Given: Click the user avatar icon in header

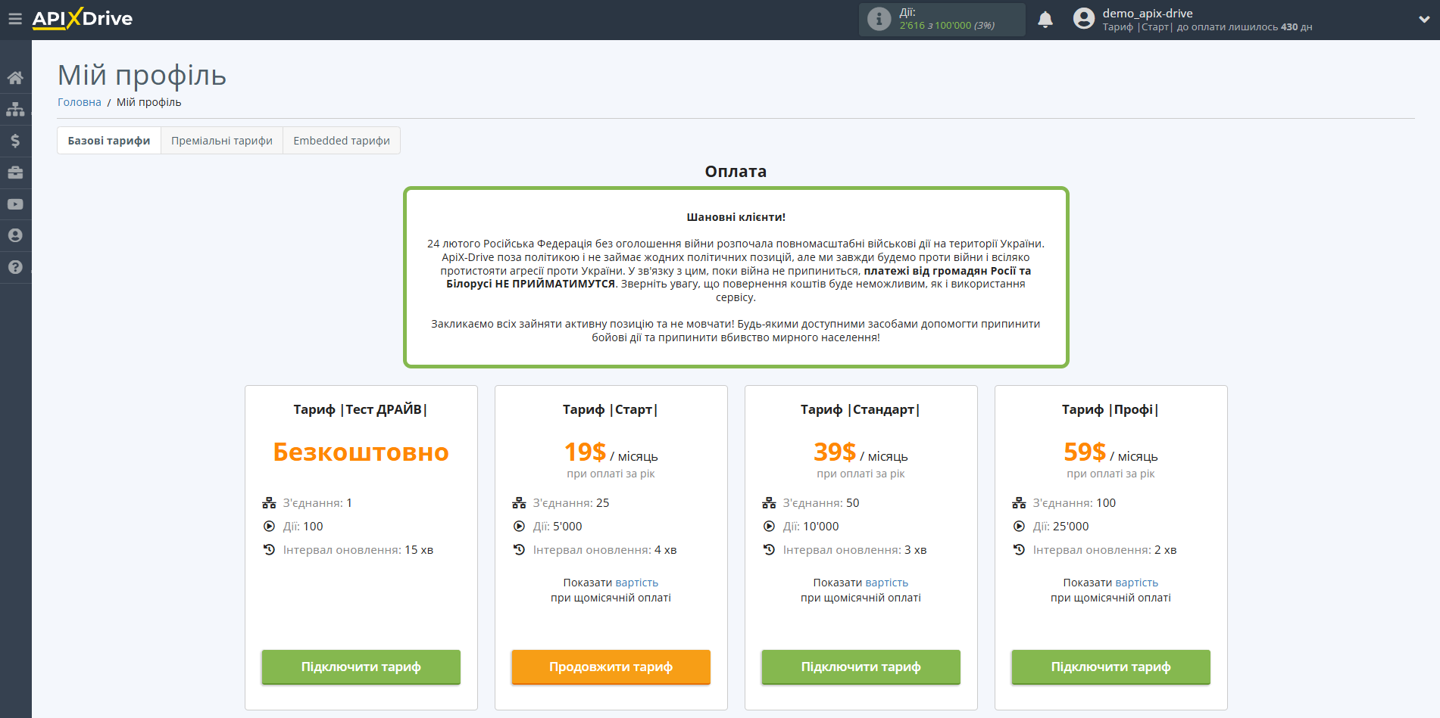Looking at the screenshot, I should (x=1084, y=19).
